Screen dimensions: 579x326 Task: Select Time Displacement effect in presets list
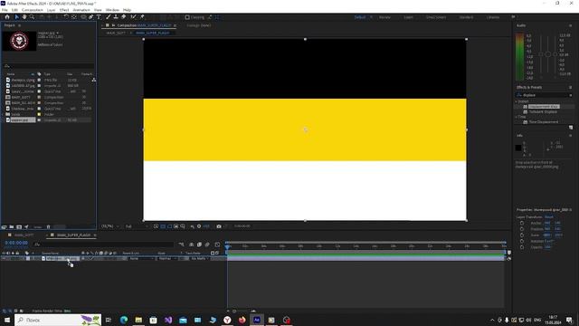(544, 122)
